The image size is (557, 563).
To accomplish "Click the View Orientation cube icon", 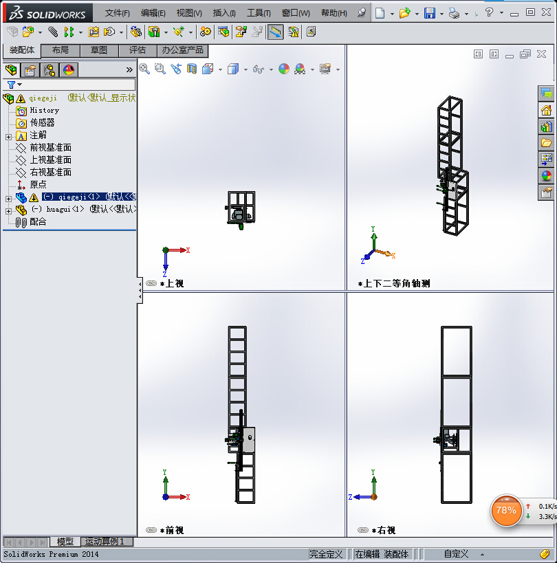I will coord(208,69).
